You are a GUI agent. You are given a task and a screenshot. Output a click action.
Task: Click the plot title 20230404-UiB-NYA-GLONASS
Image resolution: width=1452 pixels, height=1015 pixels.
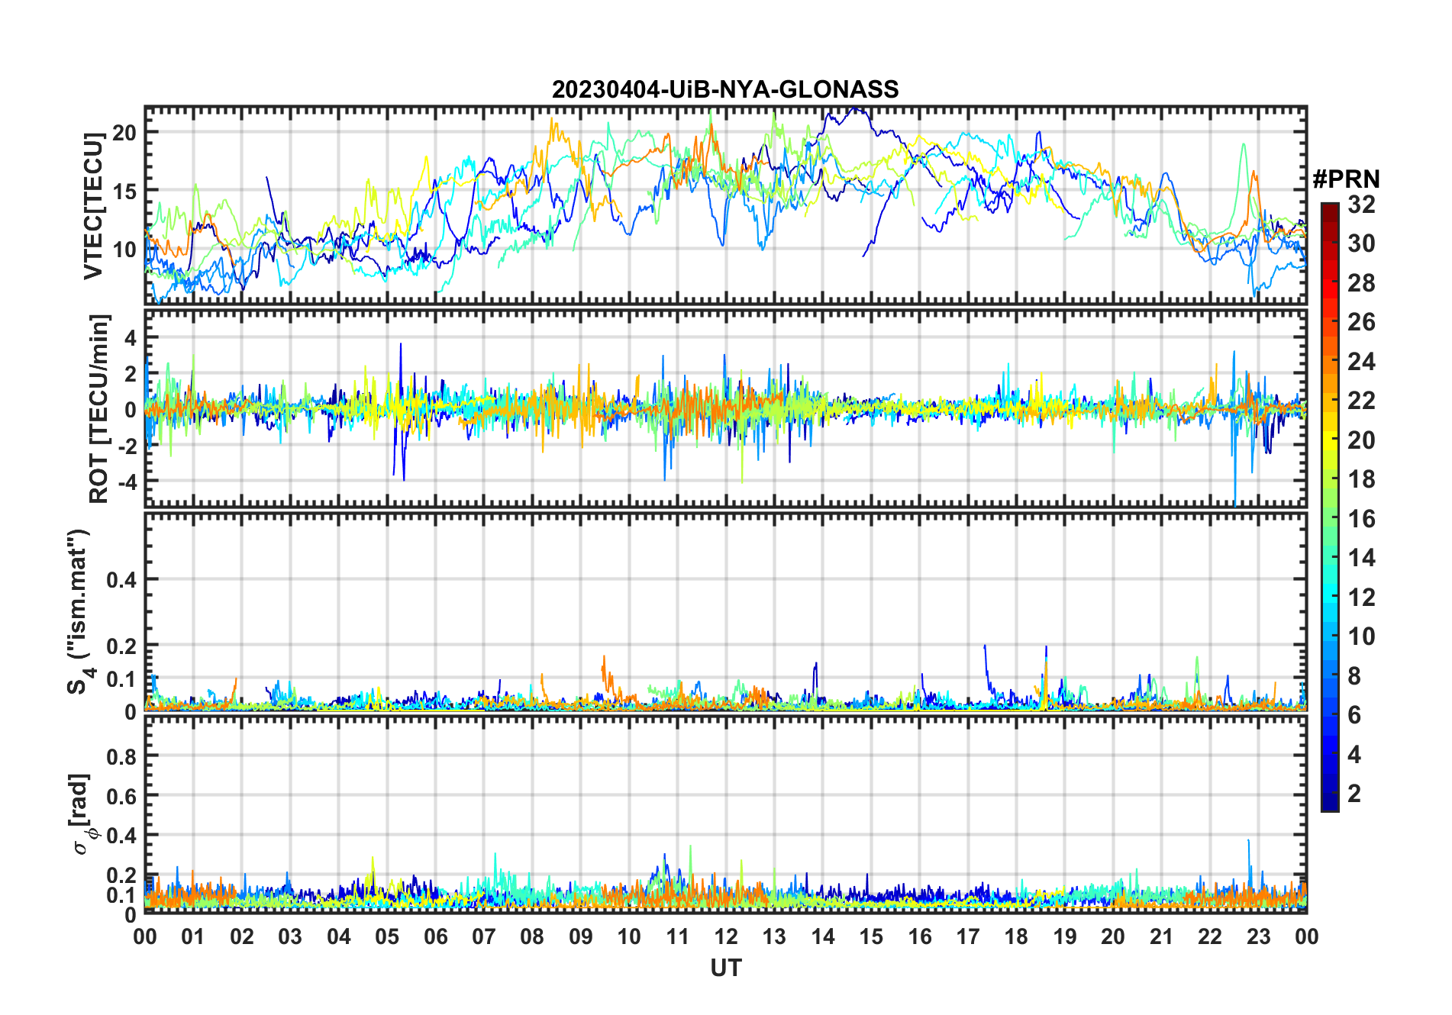tap(725, 89)
